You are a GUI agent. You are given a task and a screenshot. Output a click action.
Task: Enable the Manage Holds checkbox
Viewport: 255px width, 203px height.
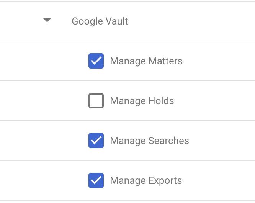pyautogui.click(x=96, y=101)
